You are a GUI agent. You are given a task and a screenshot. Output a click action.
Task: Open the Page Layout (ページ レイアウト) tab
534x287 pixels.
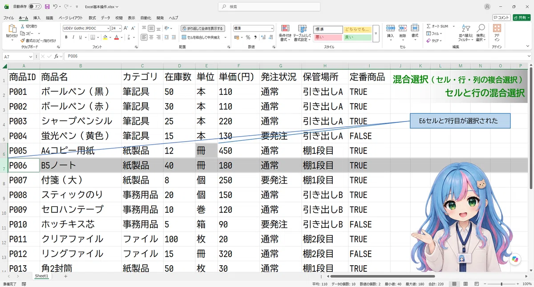[70, 18]
